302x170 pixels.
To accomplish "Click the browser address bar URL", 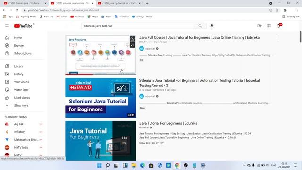I will pos(63,10).
